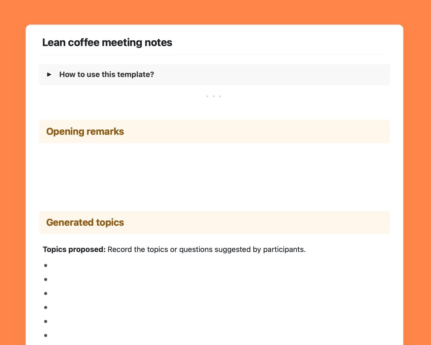Select the three-dot divider block

pos(213,96)
